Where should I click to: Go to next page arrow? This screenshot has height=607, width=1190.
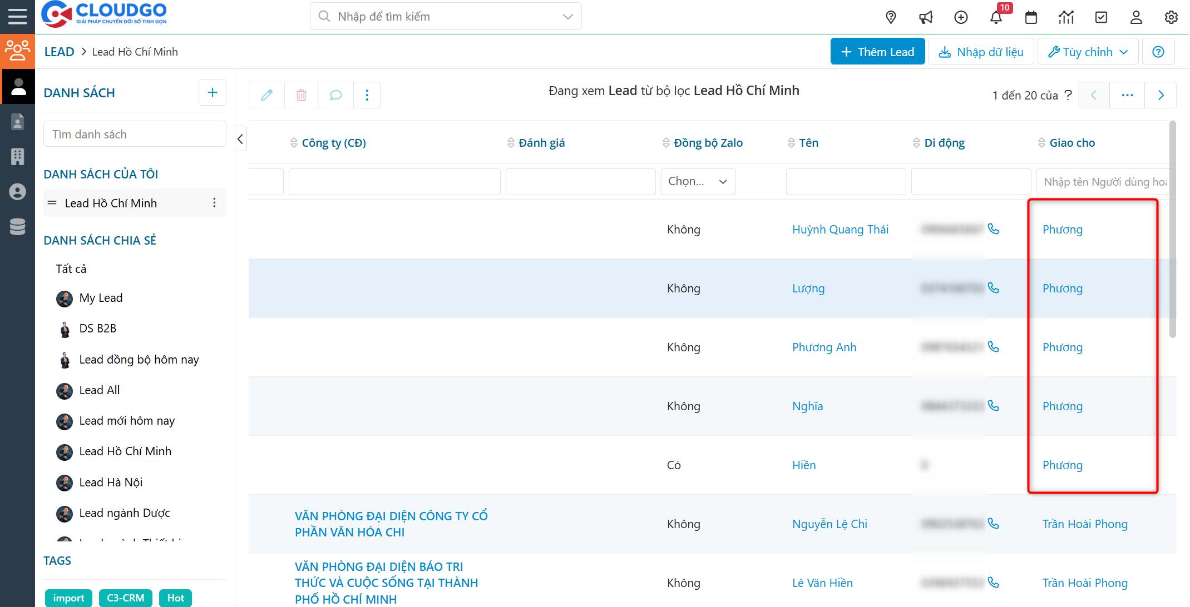tap(1161, 95)
